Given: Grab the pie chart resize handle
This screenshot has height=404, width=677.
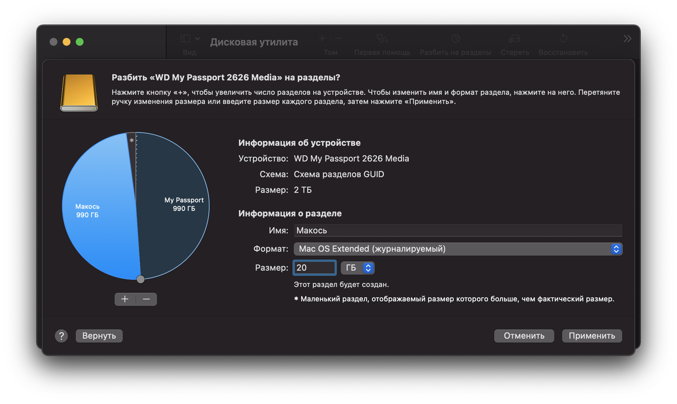Looking at the screenshot, I should click(x=140, y=279).
